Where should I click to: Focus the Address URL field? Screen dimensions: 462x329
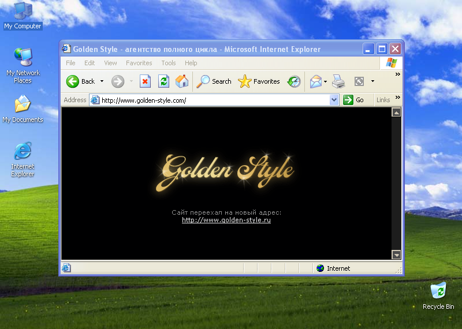coord(214,100)
